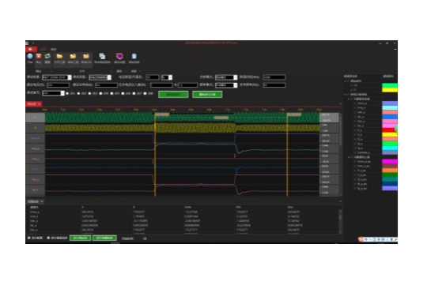Viewport: 427px width, 300px height.
Task: Open the second combo box in first parameter row
Action: 100,77
